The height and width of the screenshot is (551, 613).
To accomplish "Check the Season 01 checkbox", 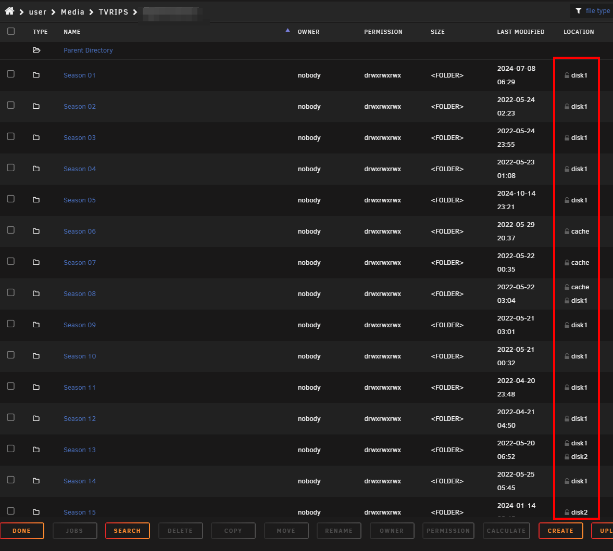I will coord(11,74).
